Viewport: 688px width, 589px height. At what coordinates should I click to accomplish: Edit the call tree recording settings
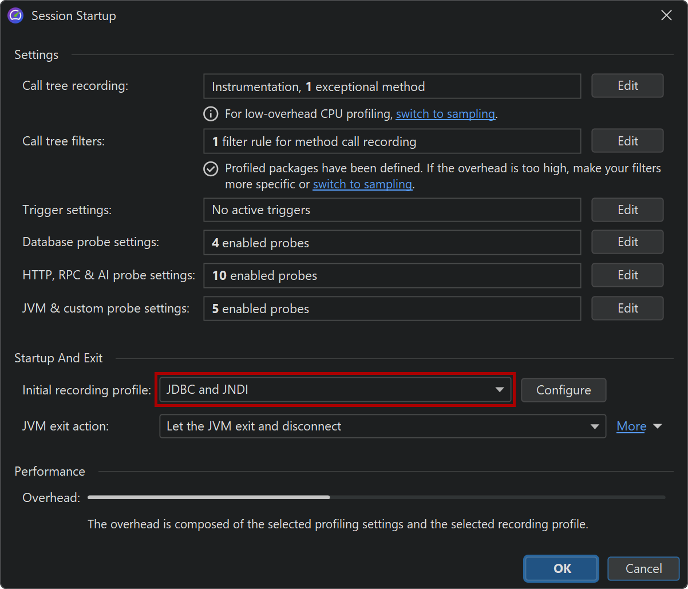click(x=627, y=86)
